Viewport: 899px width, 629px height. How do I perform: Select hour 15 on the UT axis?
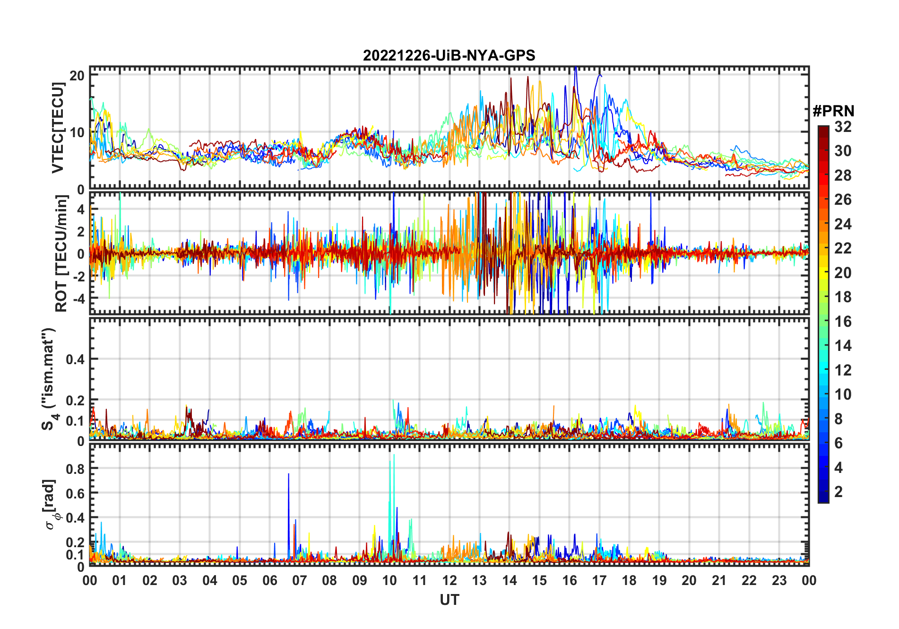(539, 580)
